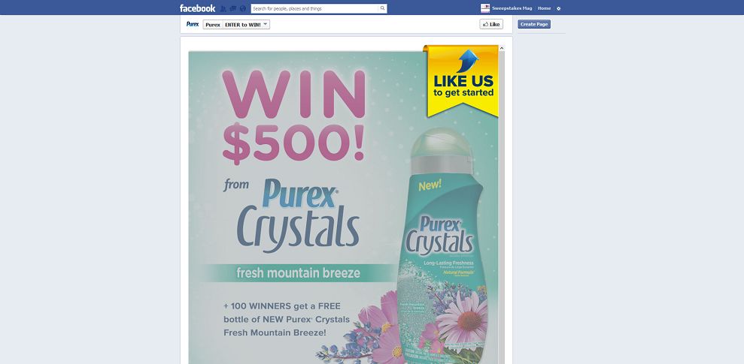744x364 pixels.
Task: Click the promo frame scrollbar track
Action: tap(502, 208)
